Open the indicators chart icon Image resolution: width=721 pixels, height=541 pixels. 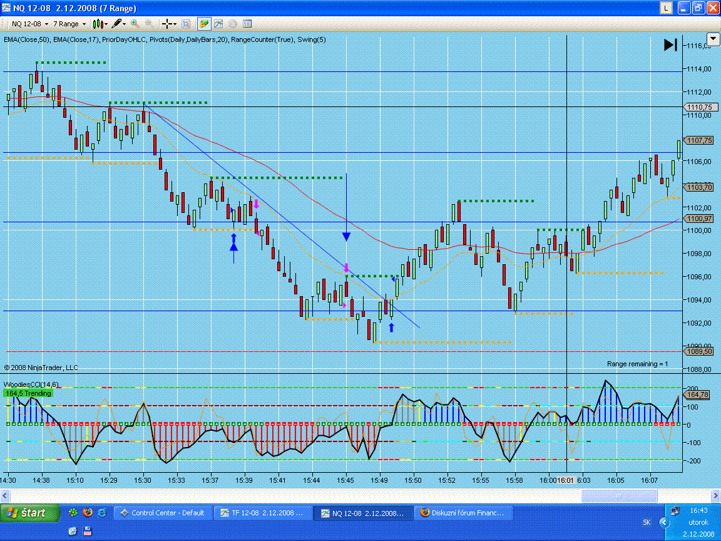(x=218, y=24)
